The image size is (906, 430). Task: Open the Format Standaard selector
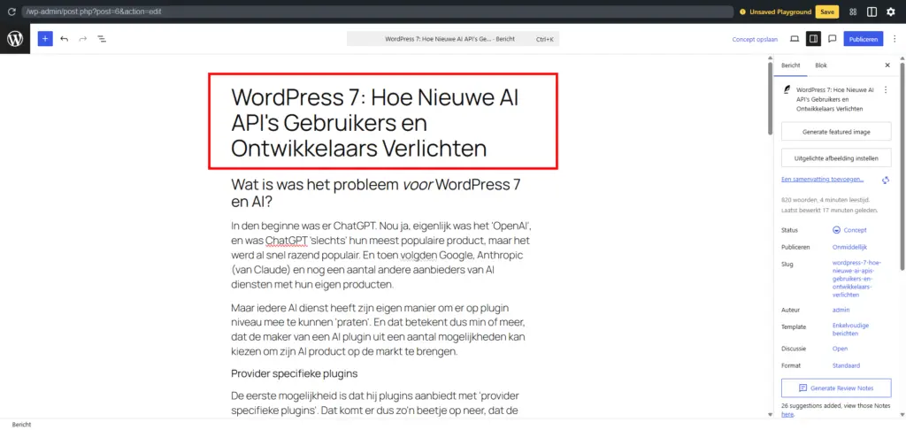click(846, 365)
